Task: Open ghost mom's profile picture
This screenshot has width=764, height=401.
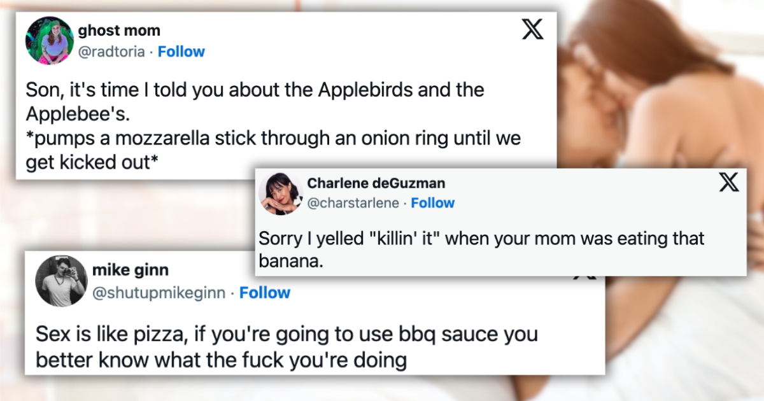Action: pos(48,41)
